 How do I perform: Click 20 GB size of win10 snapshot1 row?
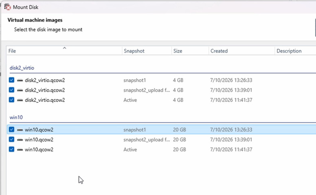click(179, 130)
